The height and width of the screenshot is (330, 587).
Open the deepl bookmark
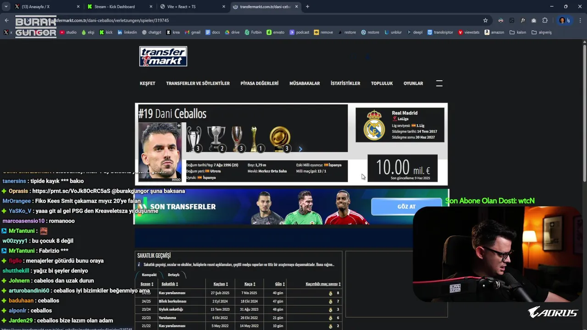[415, 32]
